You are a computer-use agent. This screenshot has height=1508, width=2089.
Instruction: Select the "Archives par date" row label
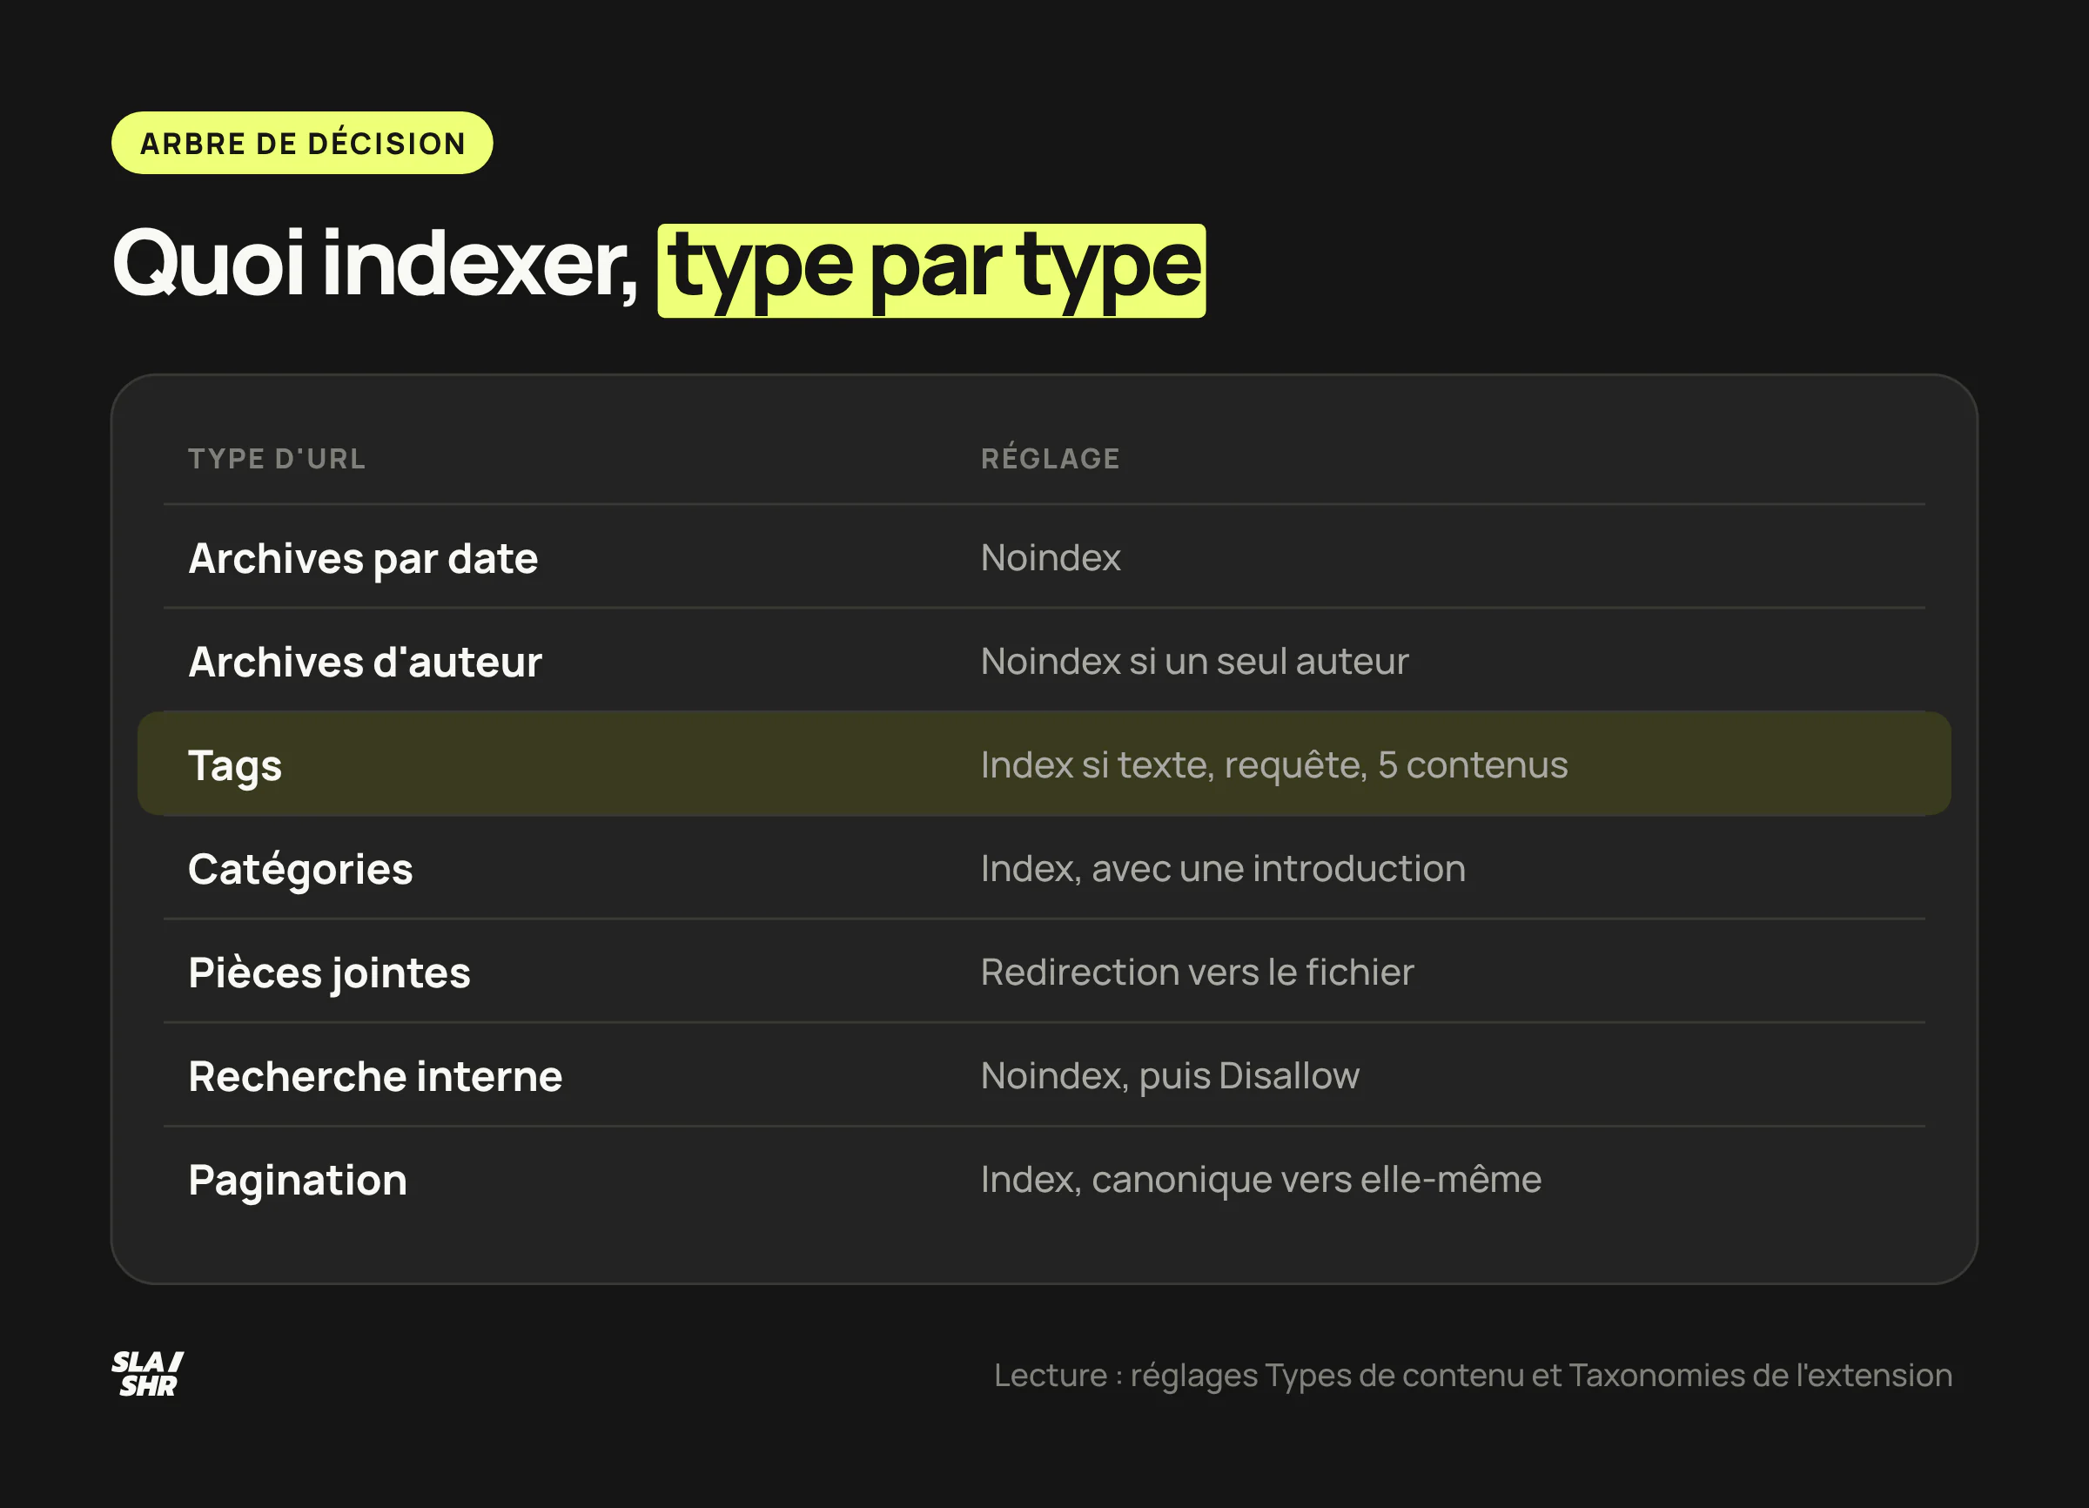pyautogui.click(x=363, y=558)
